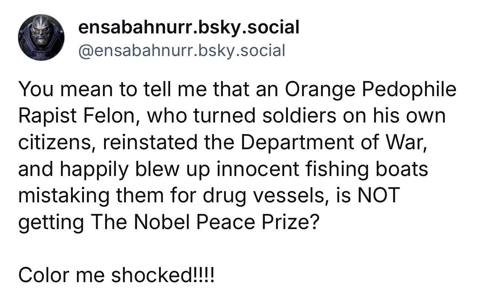Click the profile avatar picture
Image resolution: width=477 pixels, height=297 pixels.
[41, 37]
